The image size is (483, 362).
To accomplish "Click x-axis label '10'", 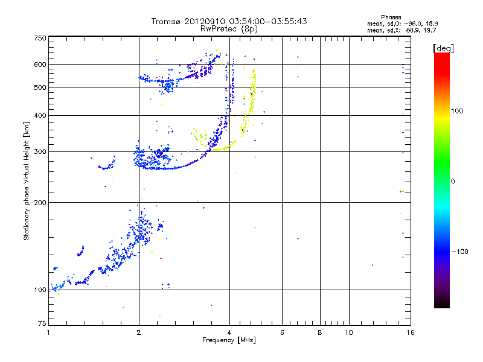I will tap(349, 332).
